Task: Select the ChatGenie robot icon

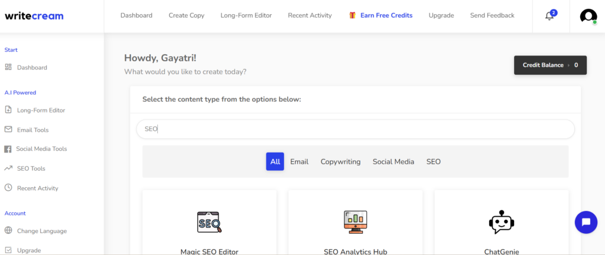Action: coord(501,221)
